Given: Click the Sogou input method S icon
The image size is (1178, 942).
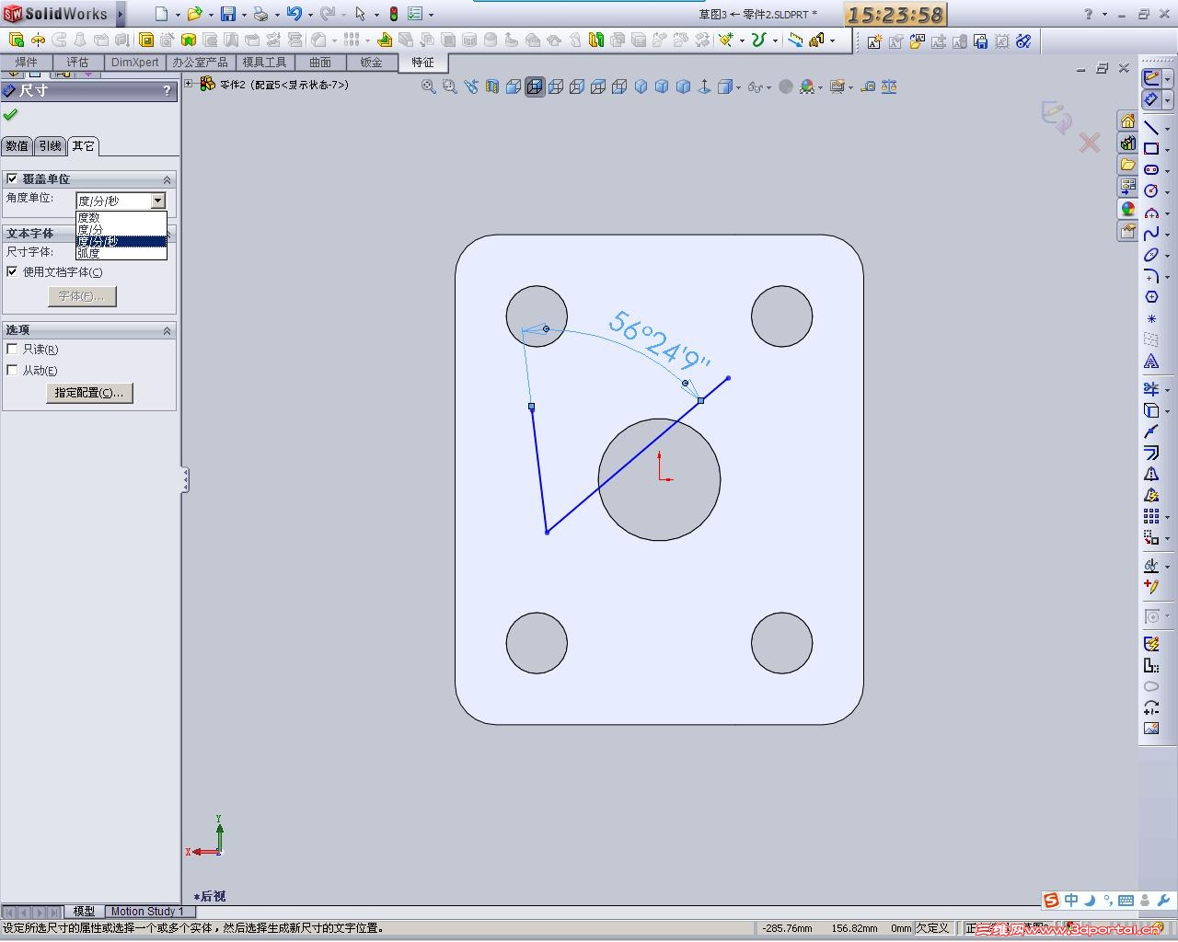Looking at the screenshot, I should pyautogui.click(x=1051, y=901).
